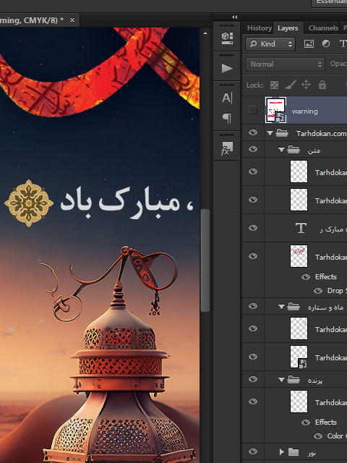Toggle the first Effects visibility eye
347x463 pixels.
pyautogui.click(x=306, y=276)
